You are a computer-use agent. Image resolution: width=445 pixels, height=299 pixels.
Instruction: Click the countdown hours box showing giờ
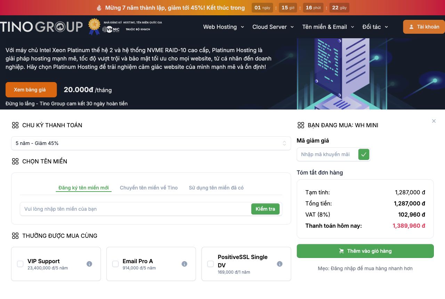pos(288,8)
